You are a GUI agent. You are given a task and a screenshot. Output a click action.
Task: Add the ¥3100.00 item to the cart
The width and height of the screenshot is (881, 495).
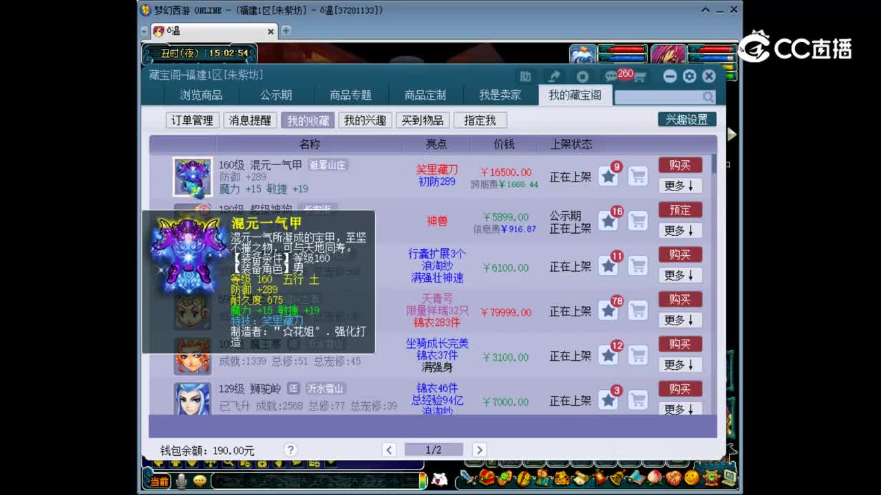[638, 355]
